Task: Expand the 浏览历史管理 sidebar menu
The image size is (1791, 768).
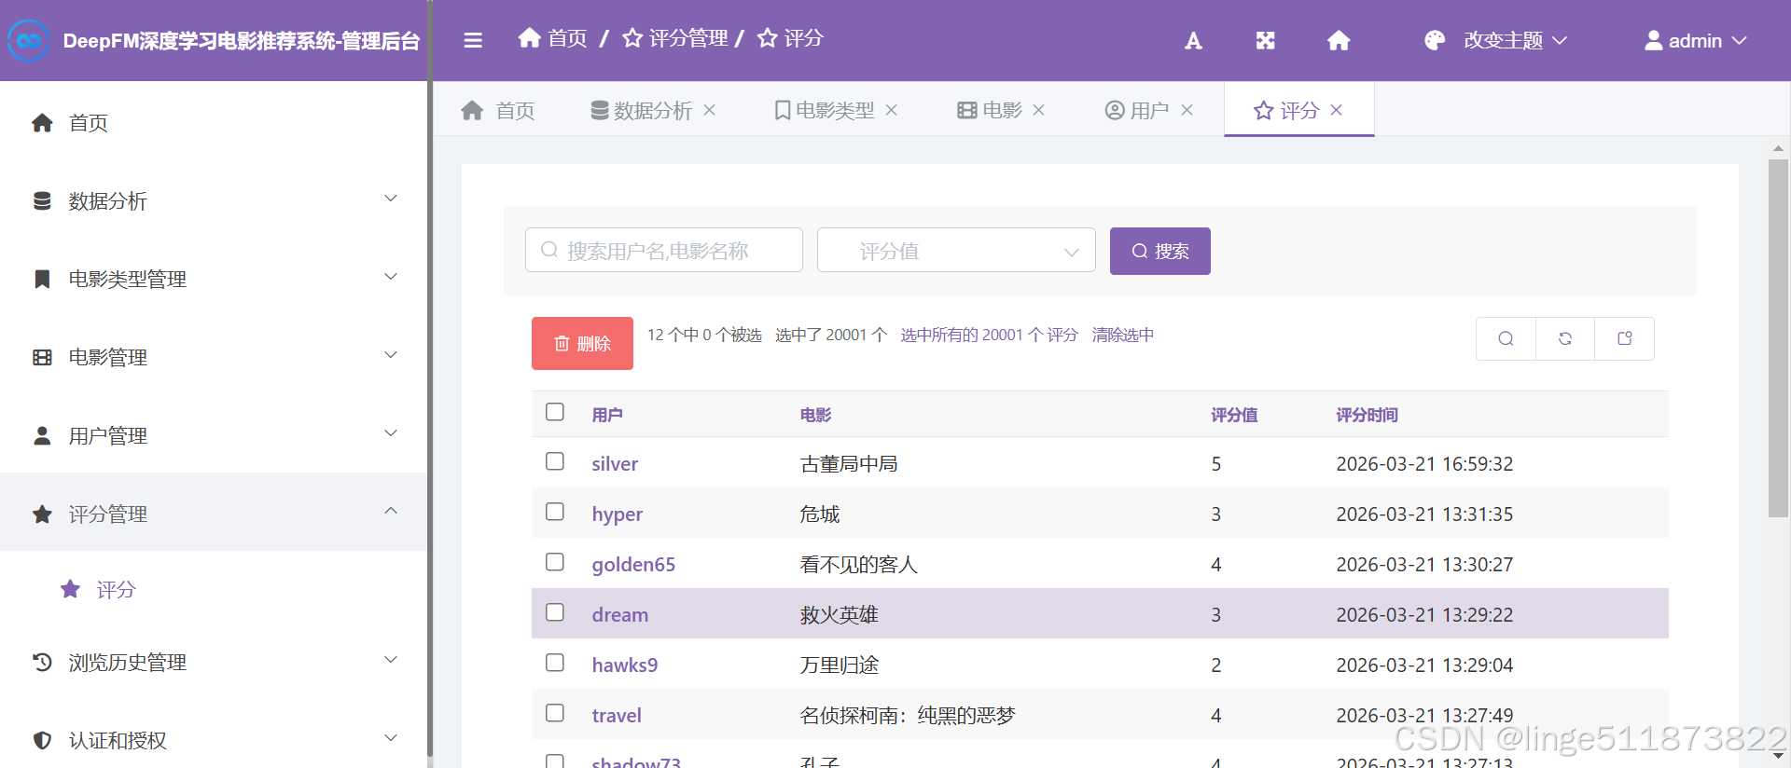Action: (x=391, y=660)
